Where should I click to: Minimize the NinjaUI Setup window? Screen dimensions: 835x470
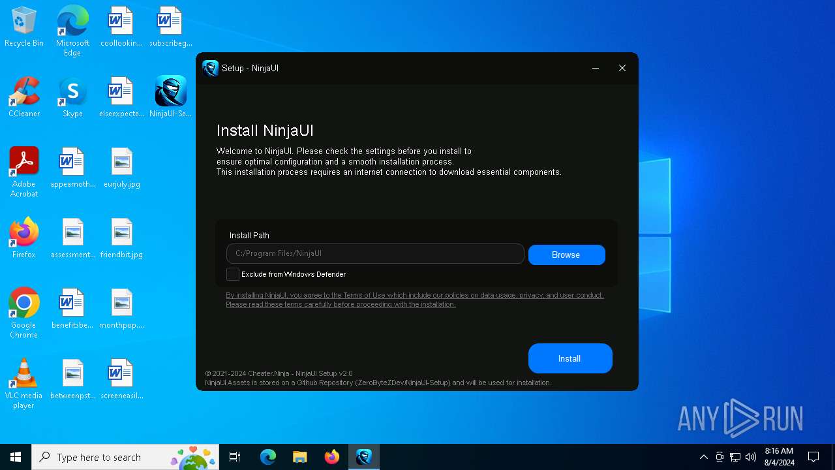pos(596,68)
